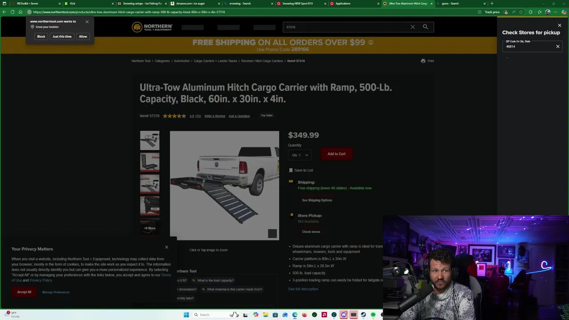
Task: Open Microsoft Edge from the taskbar
Action: pyautogui.click(x=295, y=315)
